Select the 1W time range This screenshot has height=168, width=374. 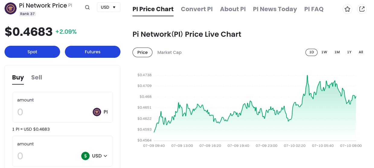click(x=324, y=52)
